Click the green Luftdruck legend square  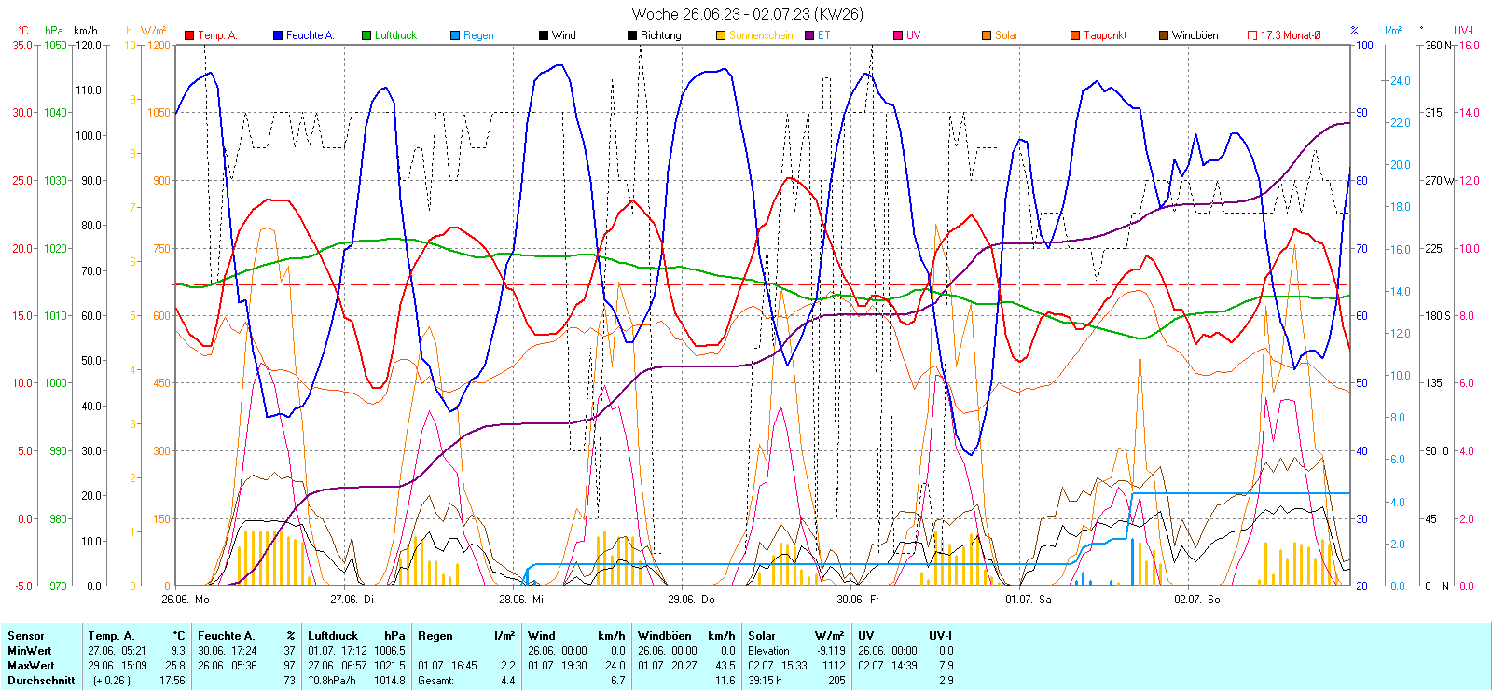coord(366,35)
